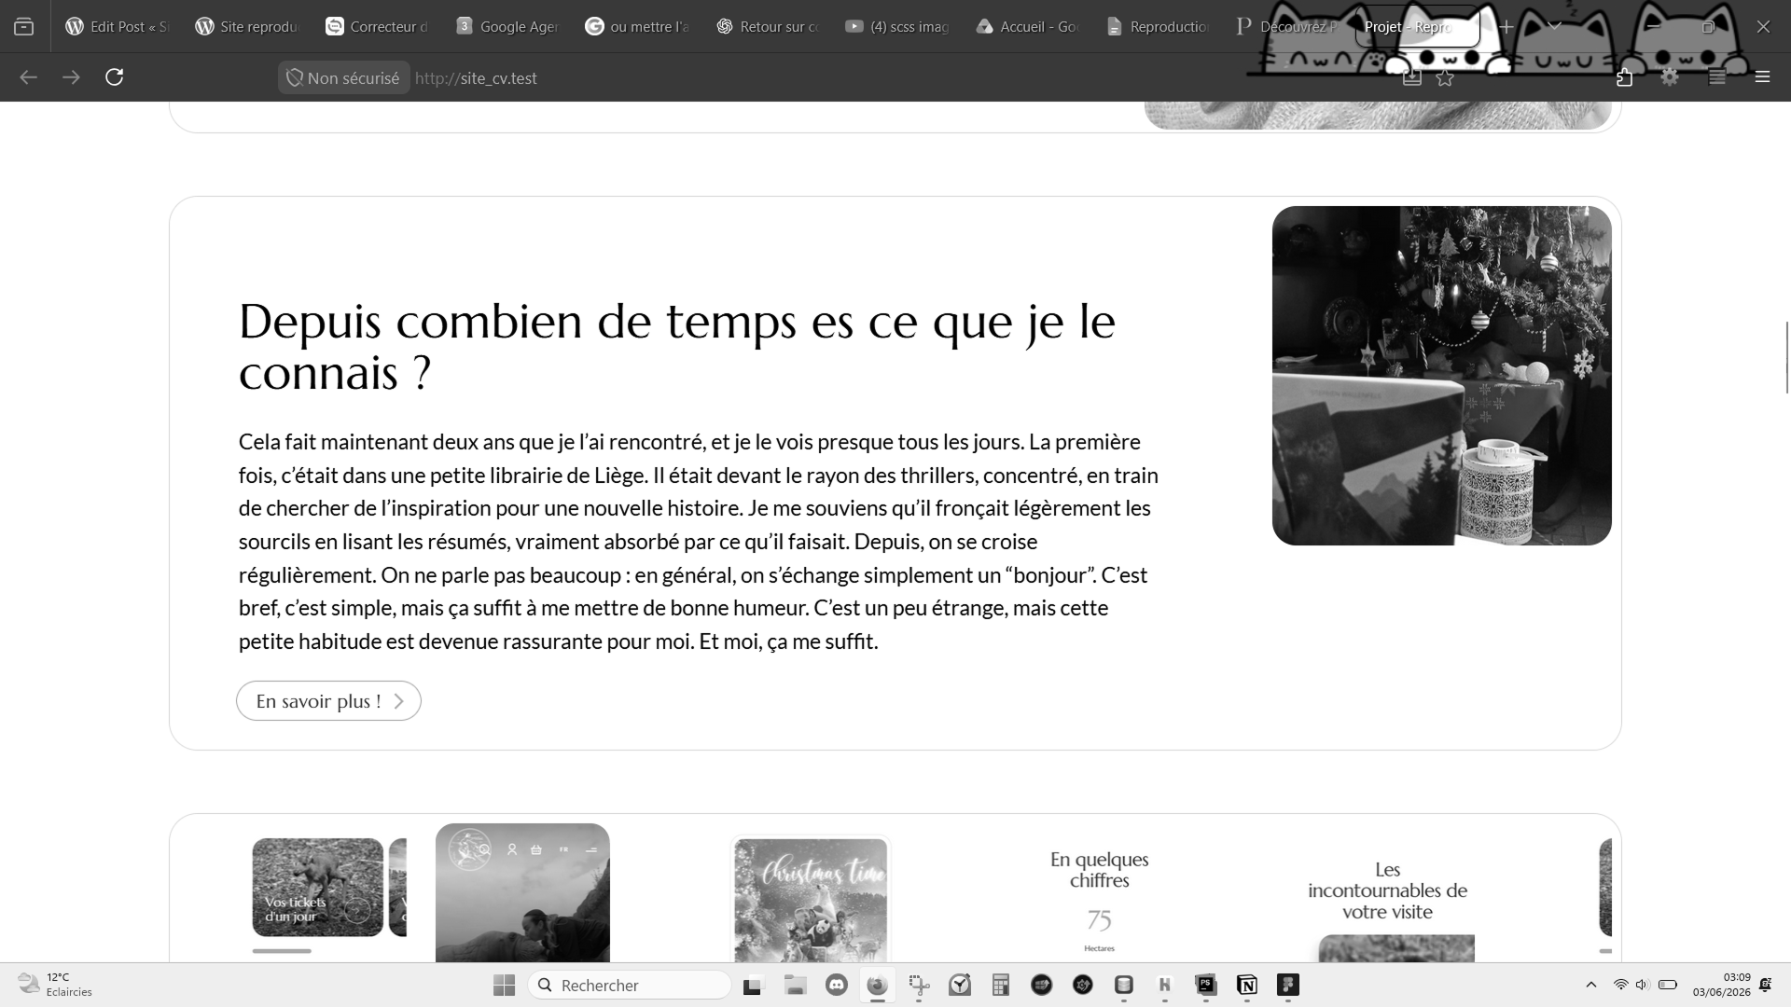Open the browser hamburger menu

pyautogui.click(x=1762, y=77)
